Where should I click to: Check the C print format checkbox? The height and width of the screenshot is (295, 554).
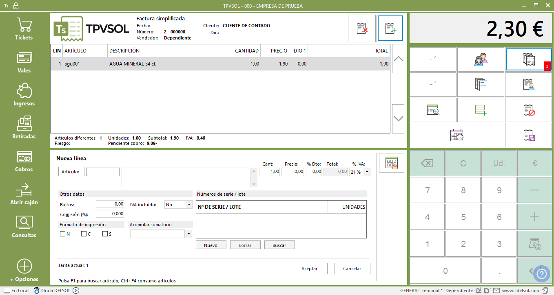[x=84, y=234]
